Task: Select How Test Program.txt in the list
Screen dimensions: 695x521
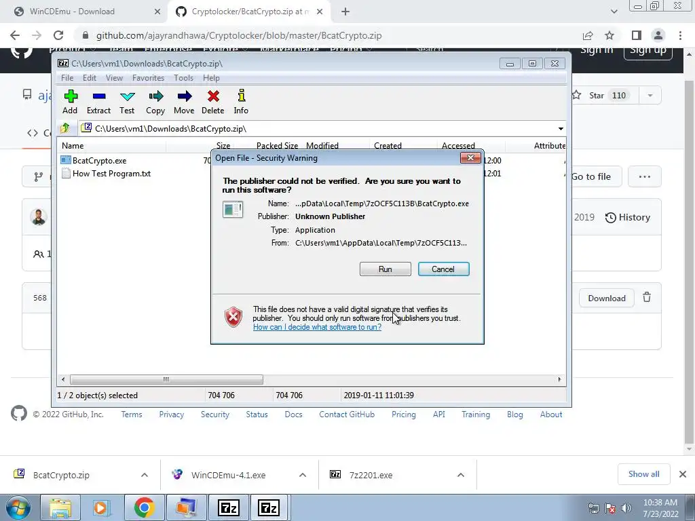Action: click(x=111, y=174)
